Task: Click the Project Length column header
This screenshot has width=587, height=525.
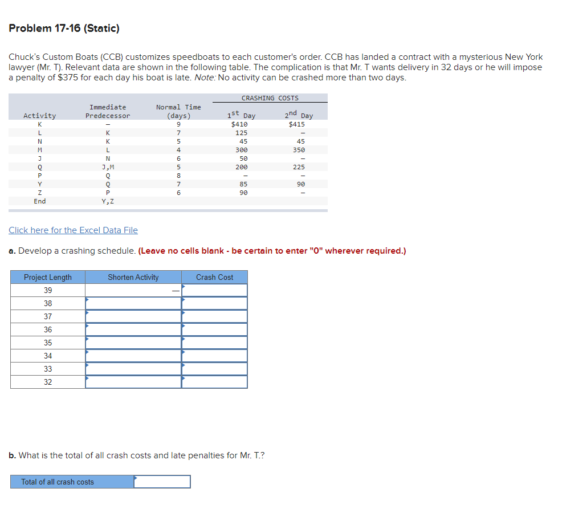Action: tap(48, 277)
